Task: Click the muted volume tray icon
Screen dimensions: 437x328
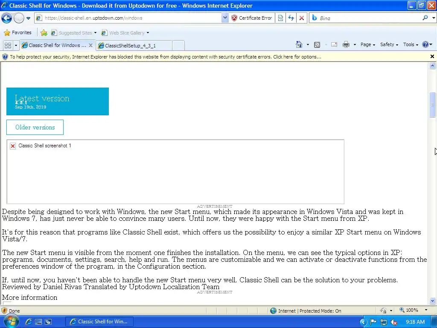Action: click(x=394, y=322)
